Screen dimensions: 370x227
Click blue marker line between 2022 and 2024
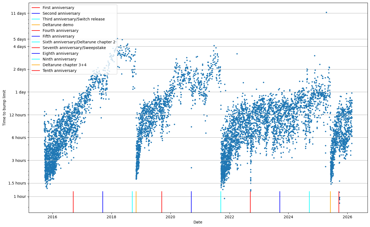click(x=280, y=202)
